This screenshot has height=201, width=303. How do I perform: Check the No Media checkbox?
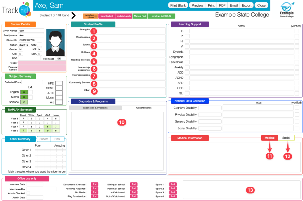click(88, 192)
